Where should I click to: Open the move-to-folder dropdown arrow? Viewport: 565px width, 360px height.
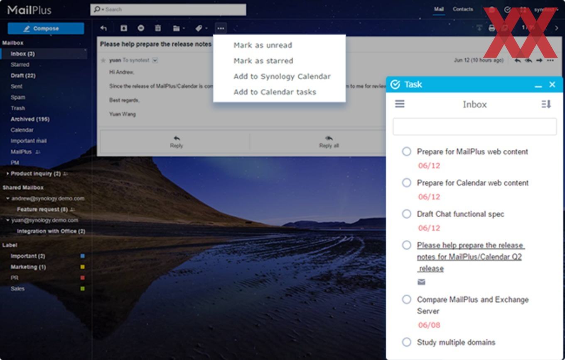click(x=184, y=29)
